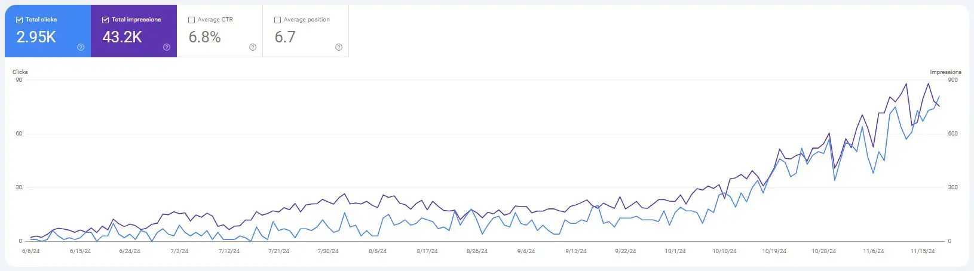Enable the Average CTR checkbox
974x271 pixels.
click(191, 20)
